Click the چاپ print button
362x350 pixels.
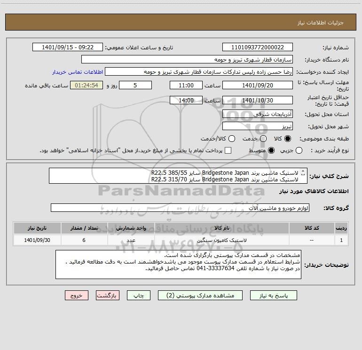139,296
